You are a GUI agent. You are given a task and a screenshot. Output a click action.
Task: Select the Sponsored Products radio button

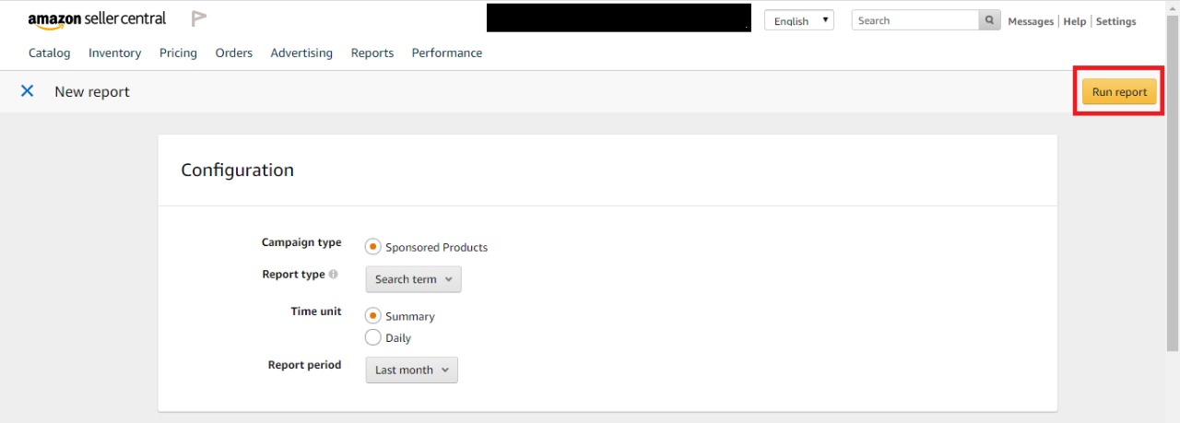click(x=373, y=247)
